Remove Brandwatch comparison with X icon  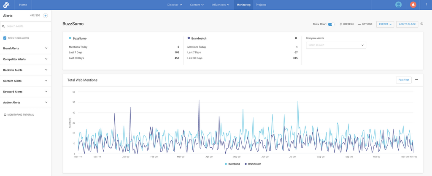pos(296,38)
